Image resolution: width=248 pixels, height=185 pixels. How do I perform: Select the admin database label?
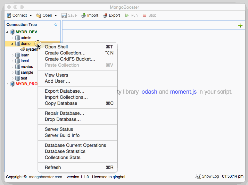tap(26, 38)
